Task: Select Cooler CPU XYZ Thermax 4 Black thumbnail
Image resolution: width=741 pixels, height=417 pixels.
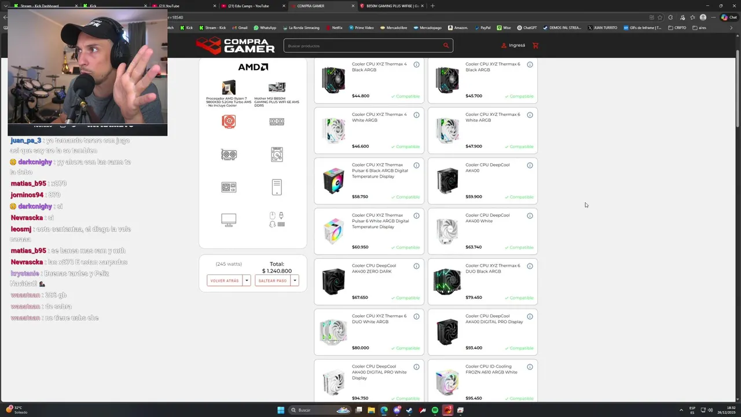Action: coord(333,80)
